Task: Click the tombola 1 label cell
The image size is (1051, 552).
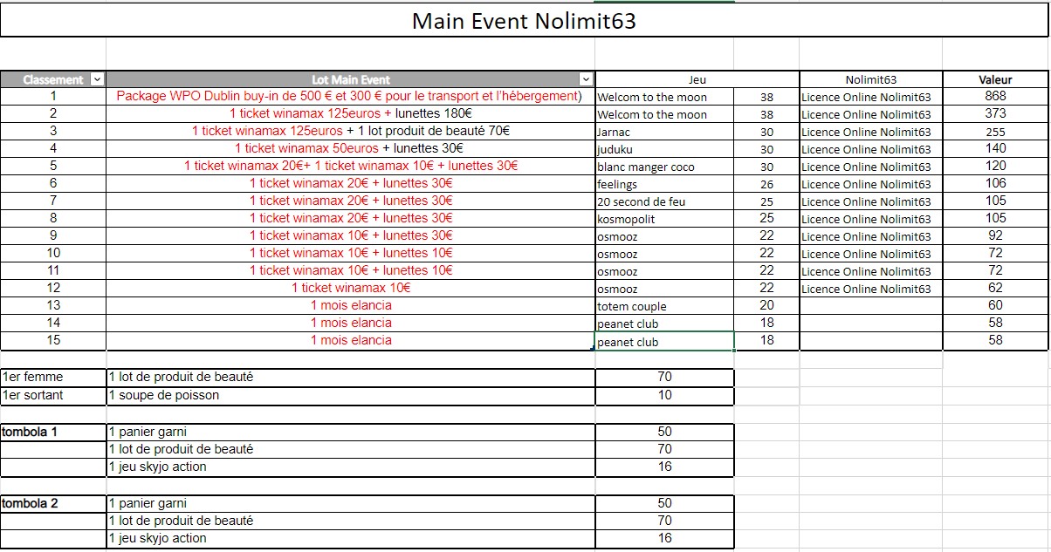Action: click(x=52, y=432)
